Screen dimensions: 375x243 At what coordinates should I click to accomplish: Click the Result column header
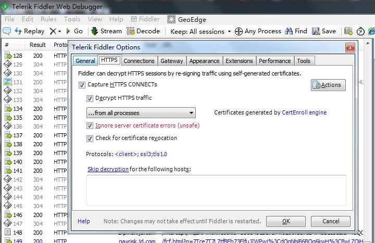tap(37, 45)
